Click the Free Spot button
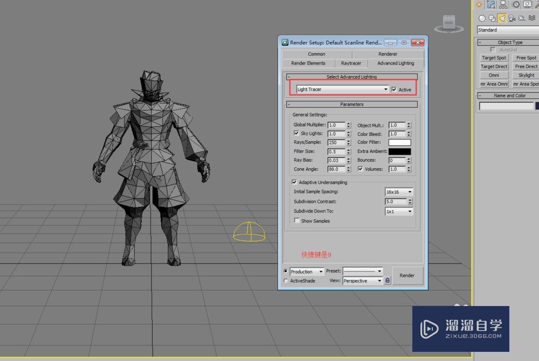The height and width of the screenshot is (361, 539). tap(526, 58)
